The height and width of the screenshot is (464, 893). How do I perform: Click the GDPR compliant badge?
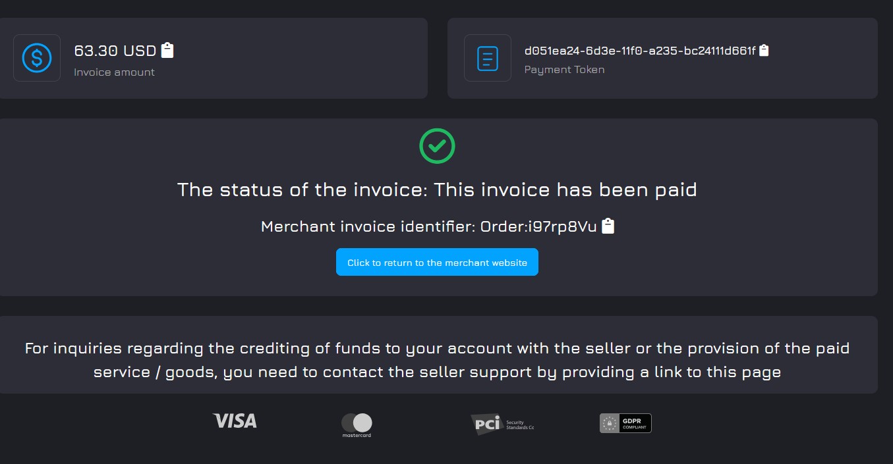click(x=625, y=423)
